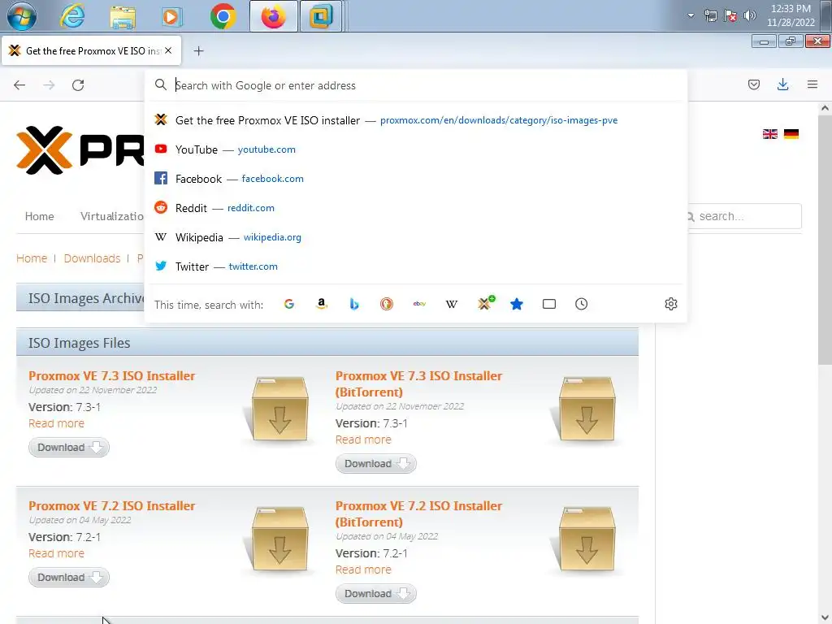Show hidden system tray icons arrow

tap(691, 15)
